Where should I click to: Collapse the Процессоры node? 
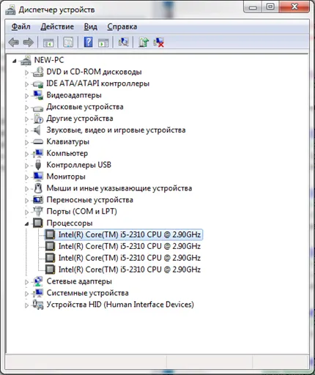coord(26,223)
